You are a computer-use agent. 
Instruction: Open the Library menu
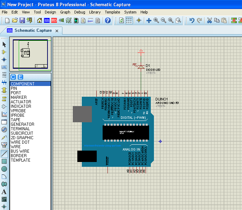click(x=95, y=12)
